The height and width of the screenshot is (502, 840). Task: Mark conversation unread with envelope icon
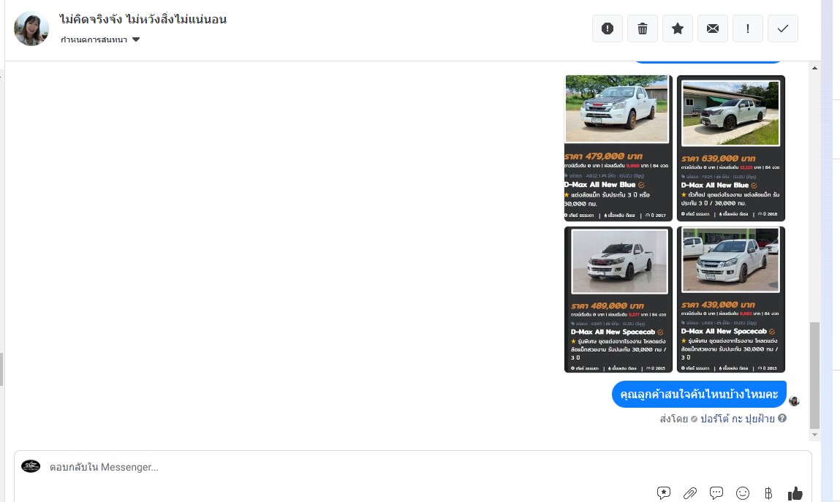[x=713, y=28]
